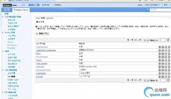Click the admin user link in header

point(140,5)
